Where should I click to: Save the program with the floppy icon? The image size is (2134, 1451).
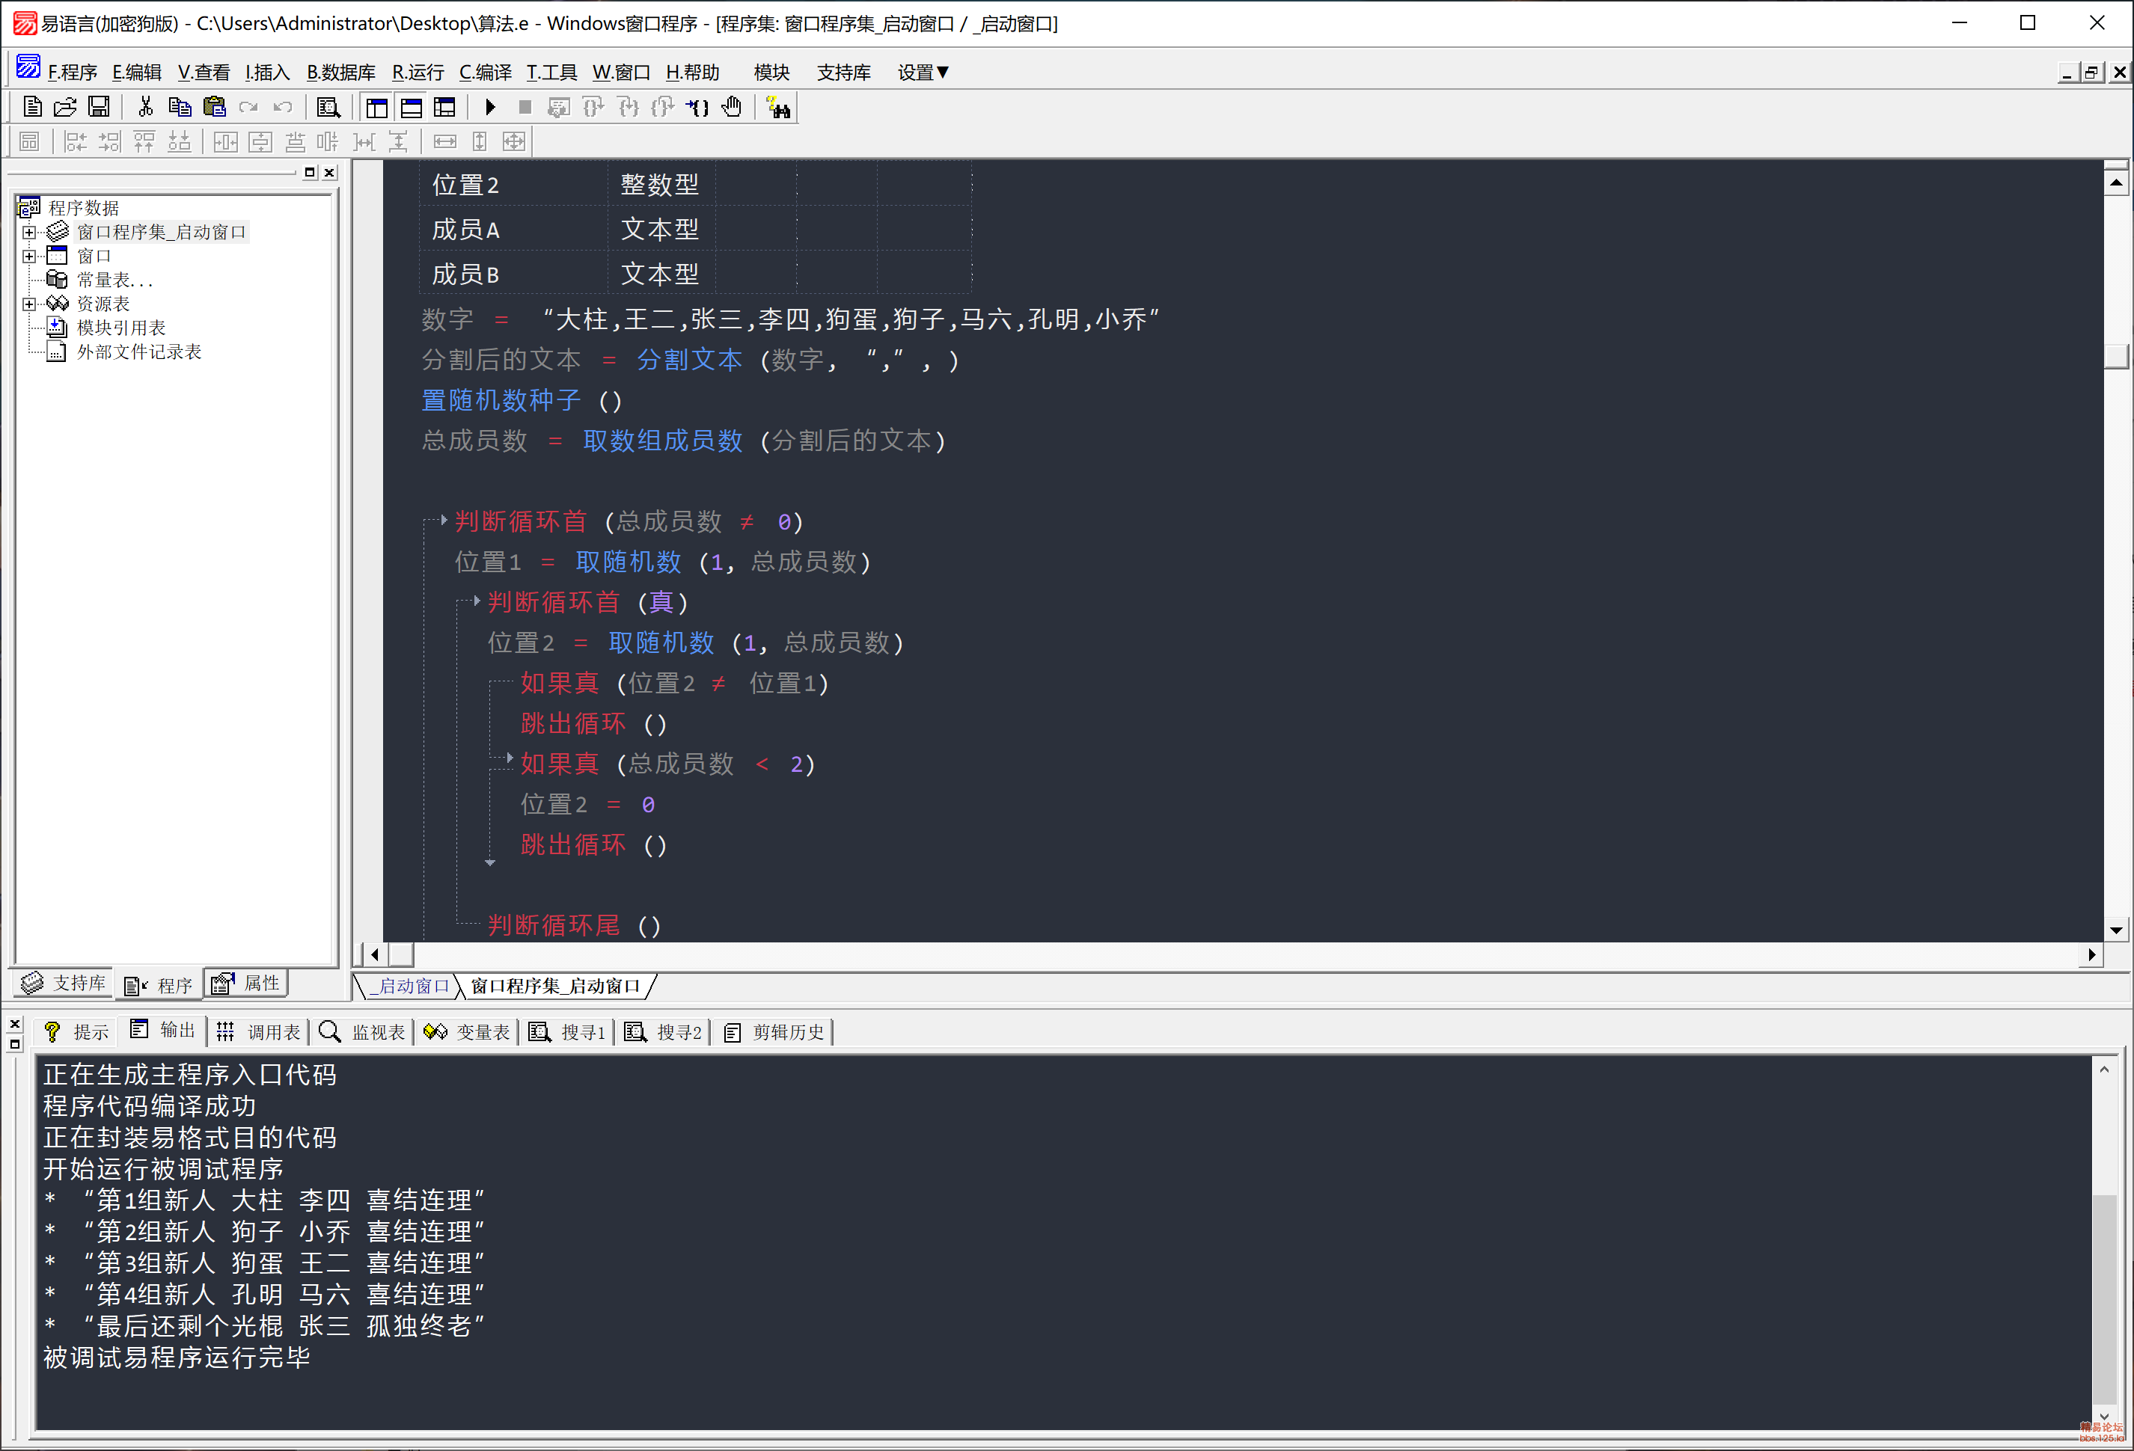[x=98, y=108]
